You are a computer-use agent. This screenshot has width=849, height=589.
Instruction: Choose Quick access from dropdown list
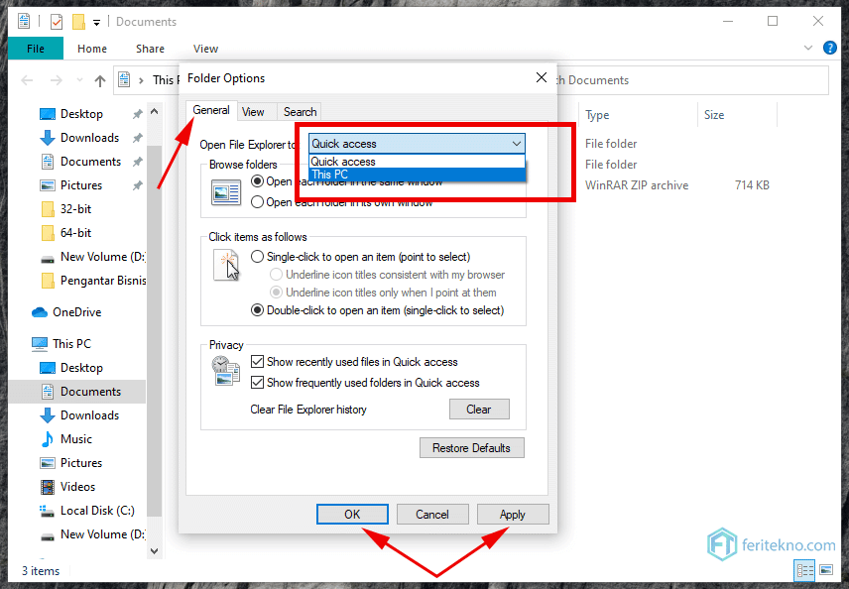point(417,162)
